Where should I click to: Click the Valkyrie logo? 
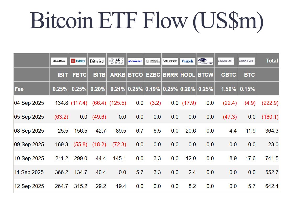pos(170,61)
